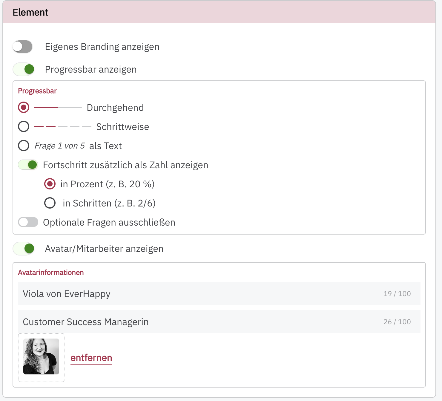The width and height of the screenshot is (442, 401).
Task: Switch off Avatar/Mitarbeiter anzeigen toggle
Action: click(24, 248)
